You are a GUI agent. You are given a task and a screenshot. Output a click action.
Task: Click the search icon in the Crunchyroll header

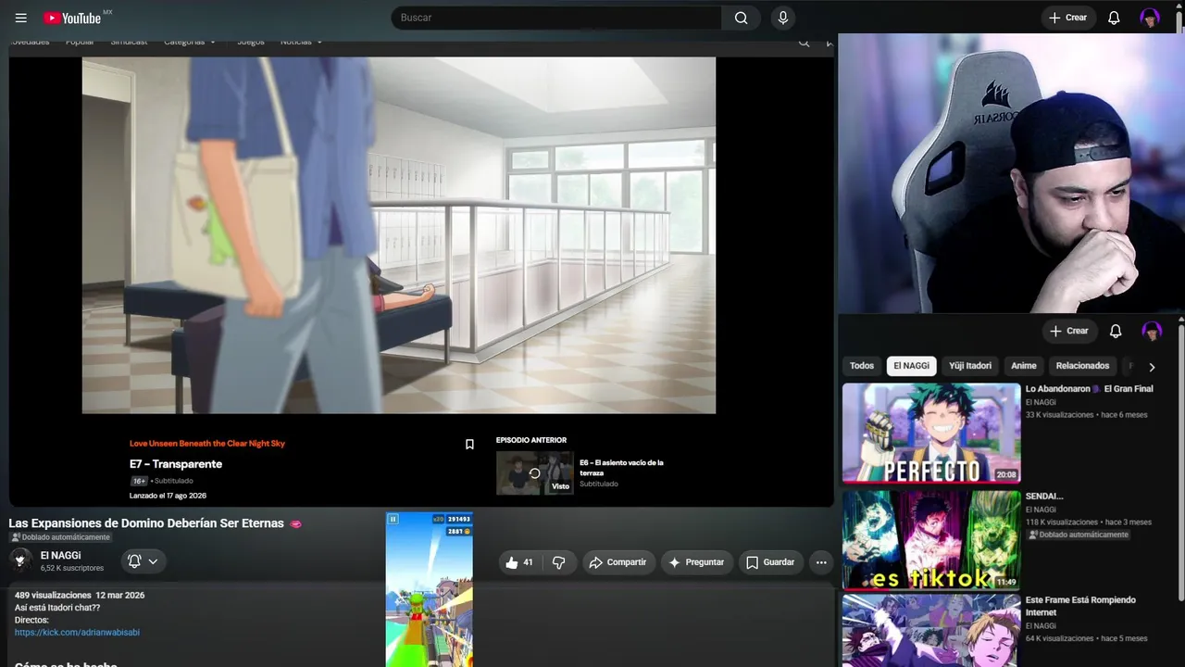click(x=804, y=42)
